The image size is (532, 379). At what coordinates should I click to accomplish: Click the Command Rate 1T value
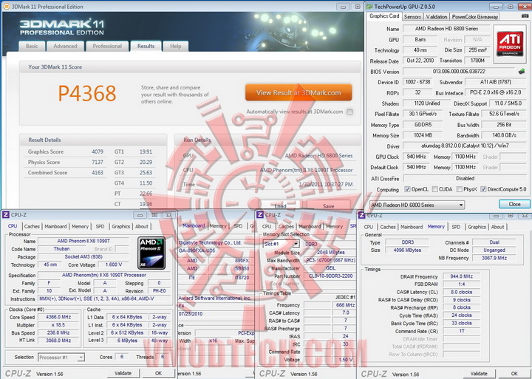(461, 331)
